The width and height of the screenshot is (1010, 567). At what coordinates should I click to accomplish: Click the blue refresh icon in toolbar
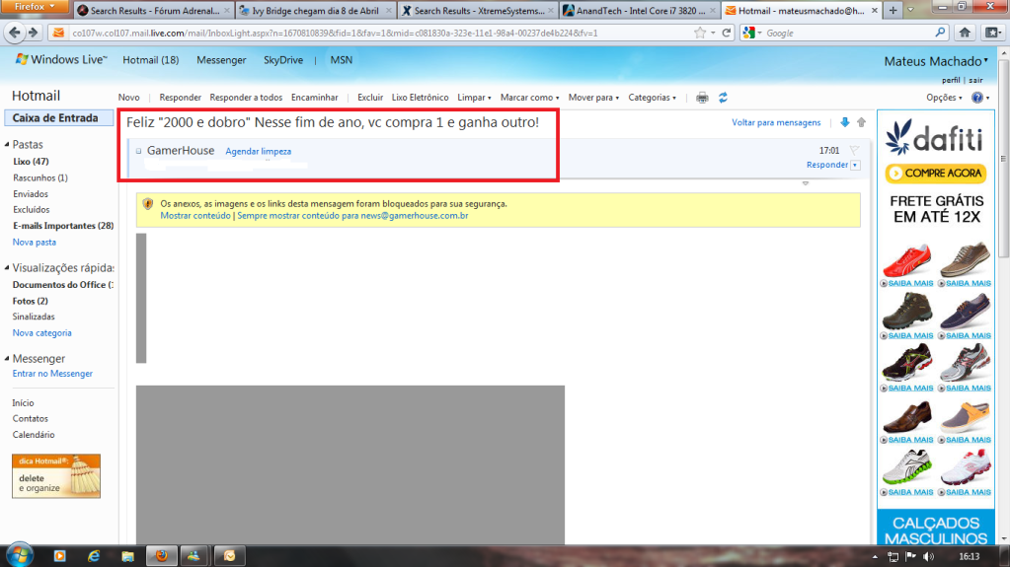coord(723,98)
